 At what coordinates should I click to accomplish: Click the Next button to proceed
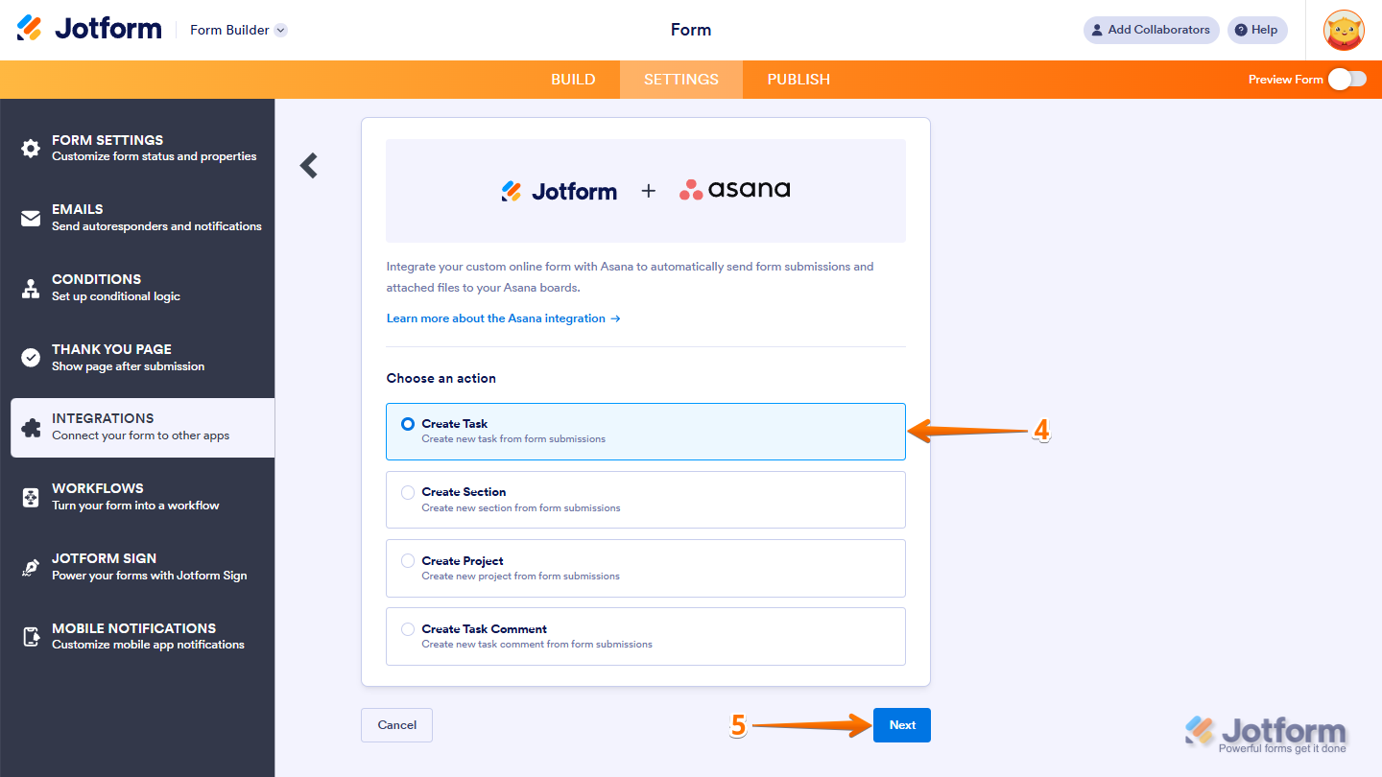coord(901,725)
